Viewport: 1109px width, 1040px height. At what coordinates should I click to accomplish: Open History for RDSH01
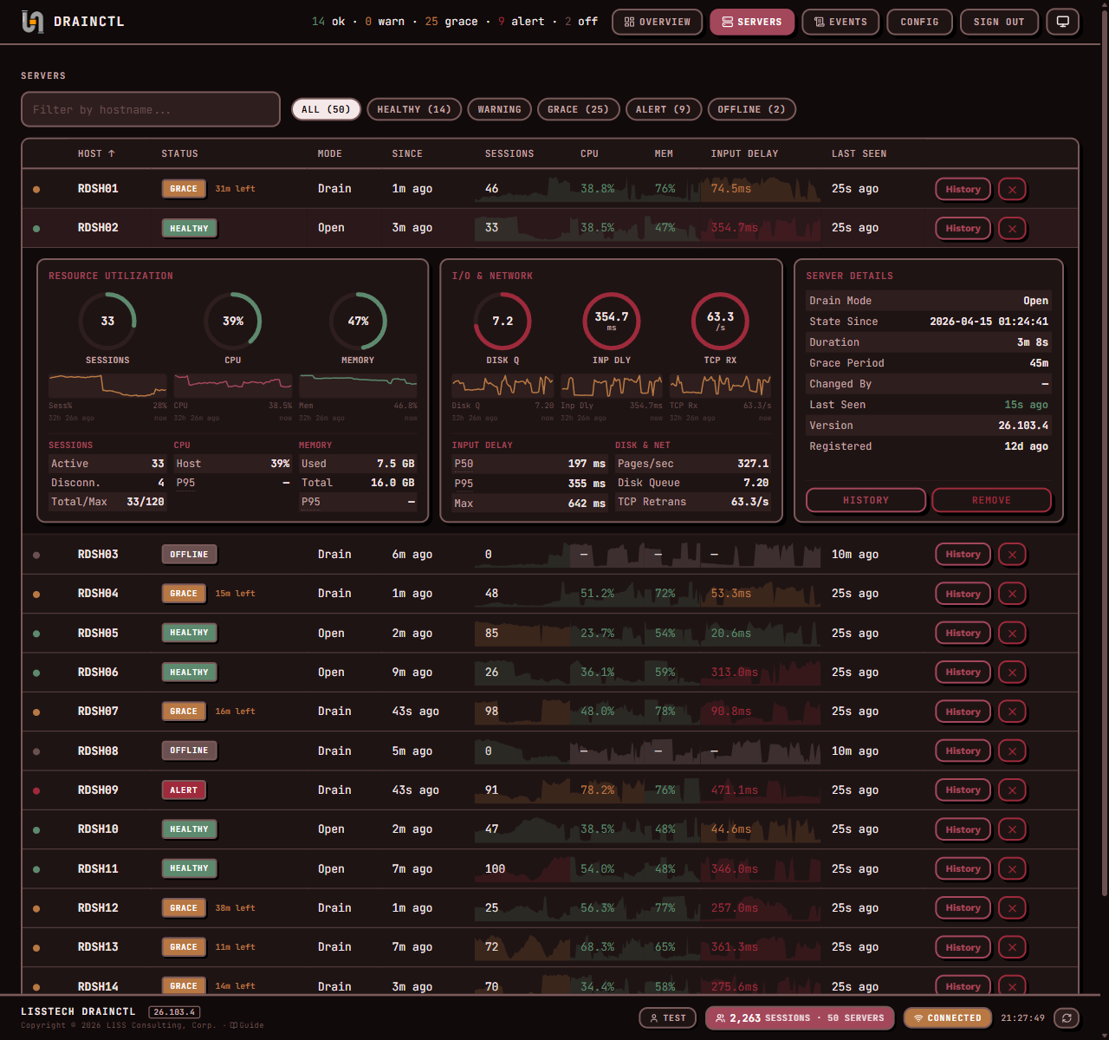pyautogui.click(x=963, y=189)
